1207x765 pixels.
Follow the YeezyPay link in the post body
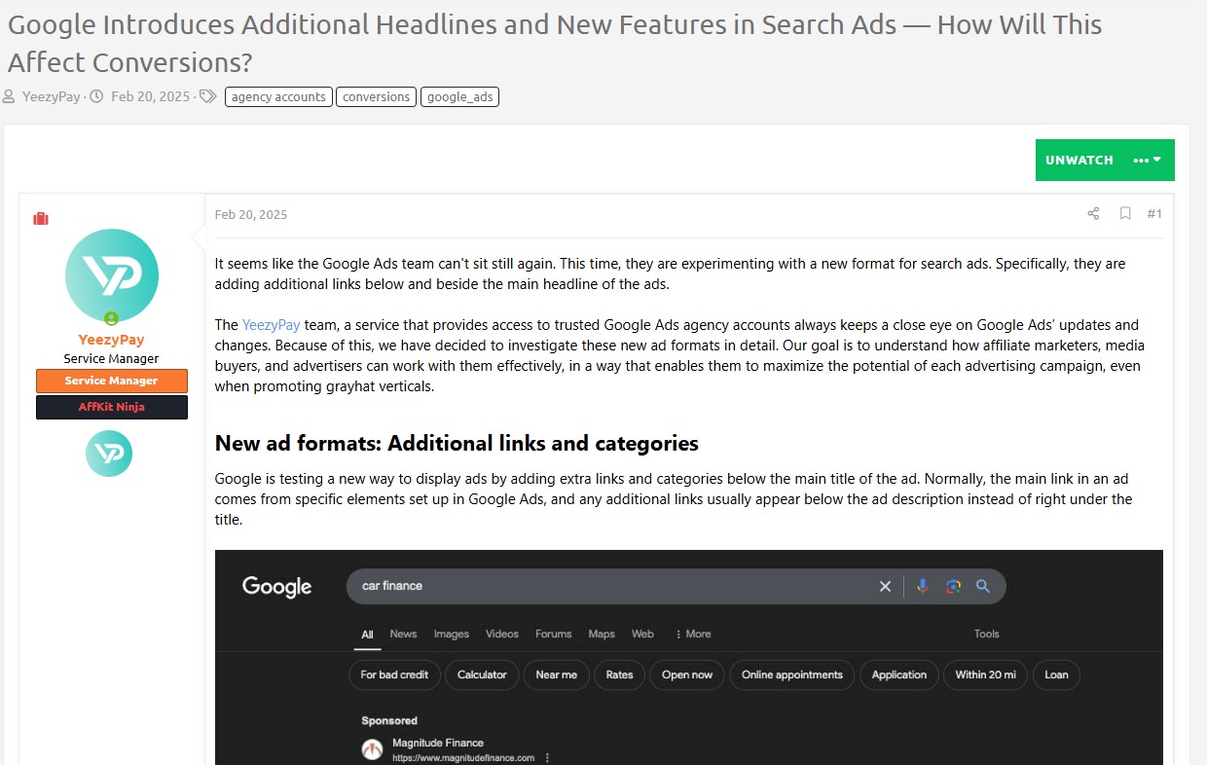[x=271, y=325]
